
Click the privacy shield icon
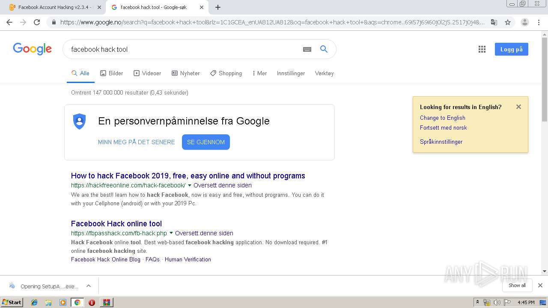click(80, 121)
